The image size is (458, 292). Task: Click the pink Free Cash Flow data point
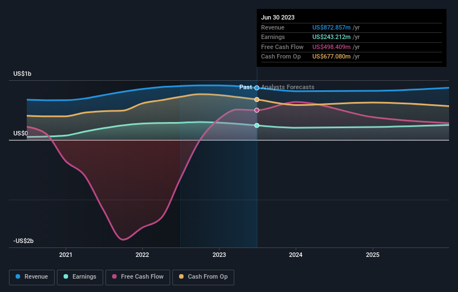pos(257,110)
